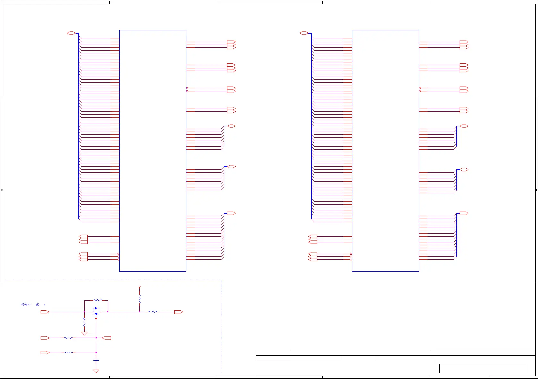Select the left IC block body
Viewport: 540px width, 381px height.
point(153,151)
